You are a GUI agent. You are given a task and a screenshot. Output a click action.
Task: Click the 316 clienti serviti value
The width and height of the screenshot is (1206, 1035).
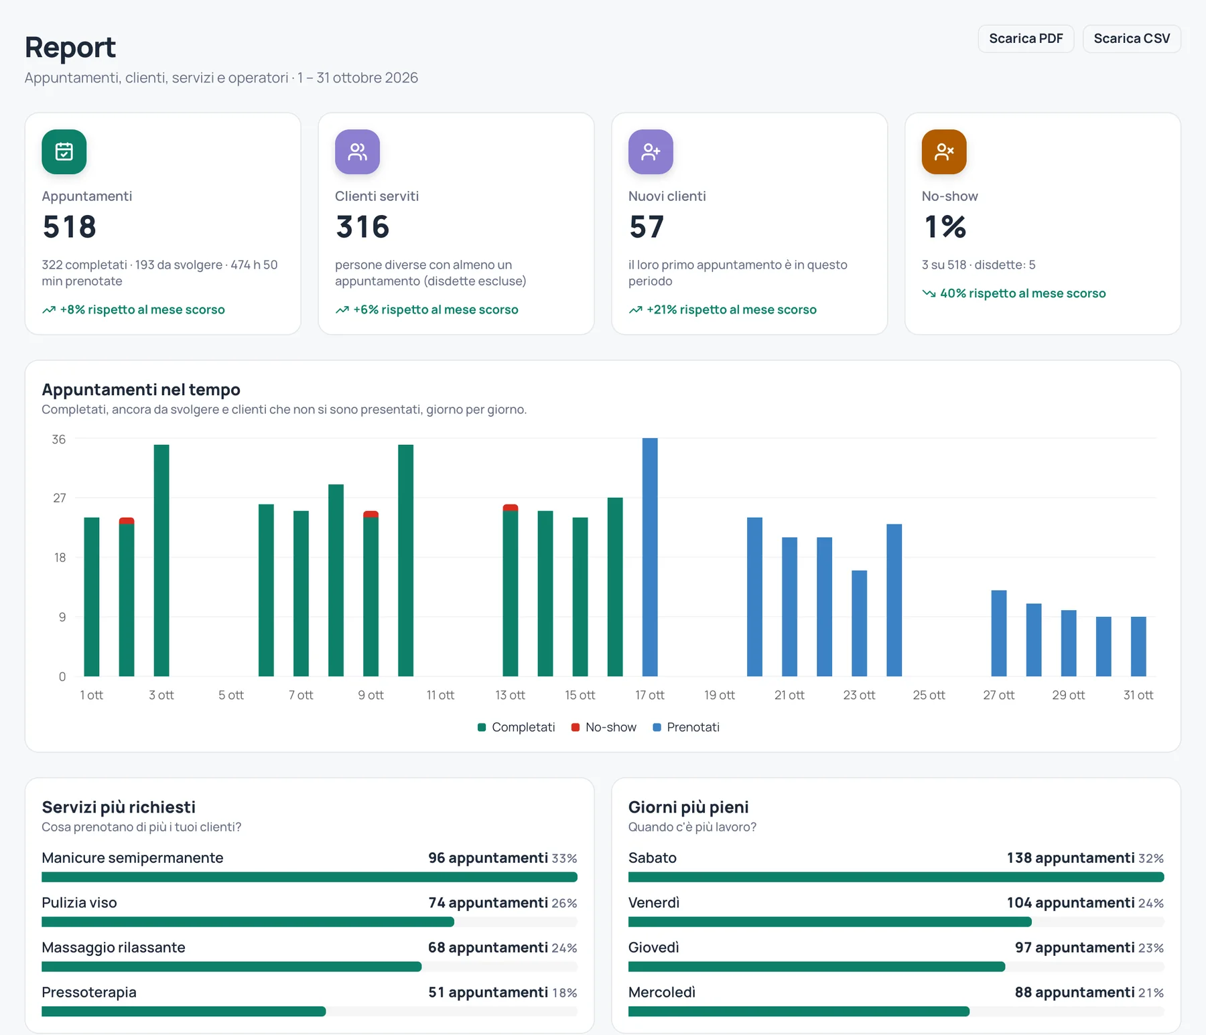pos(362,226)
